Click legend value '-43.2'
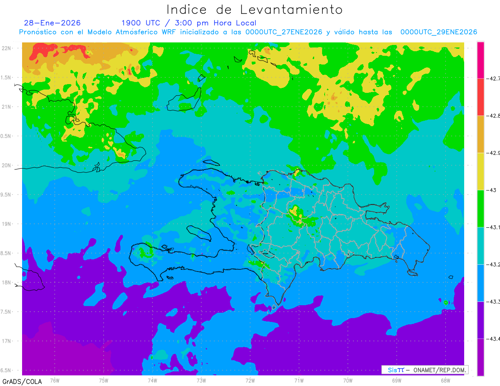Viewport: 500px width, 386px height. point(493,264)
